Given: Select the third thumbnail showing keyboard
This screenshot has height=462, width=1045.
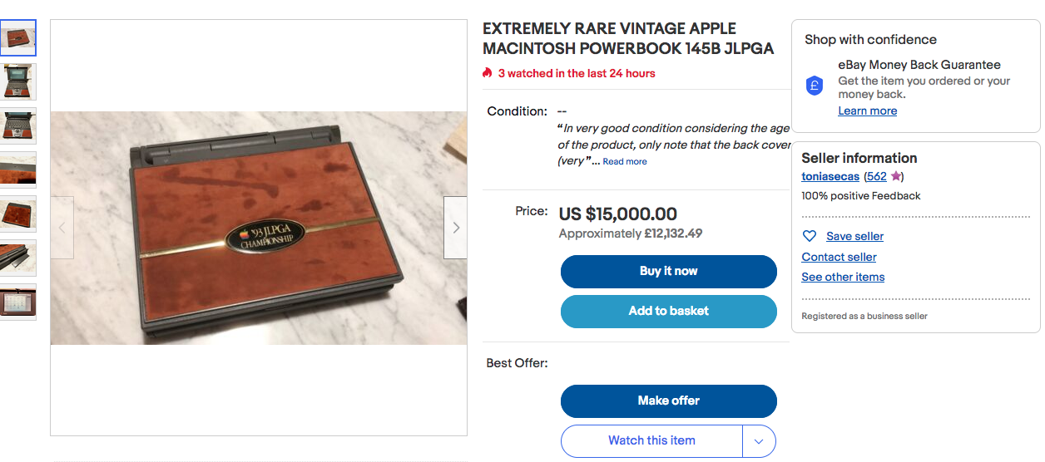Looking at the screenshot, I should (x=17, y=126).
